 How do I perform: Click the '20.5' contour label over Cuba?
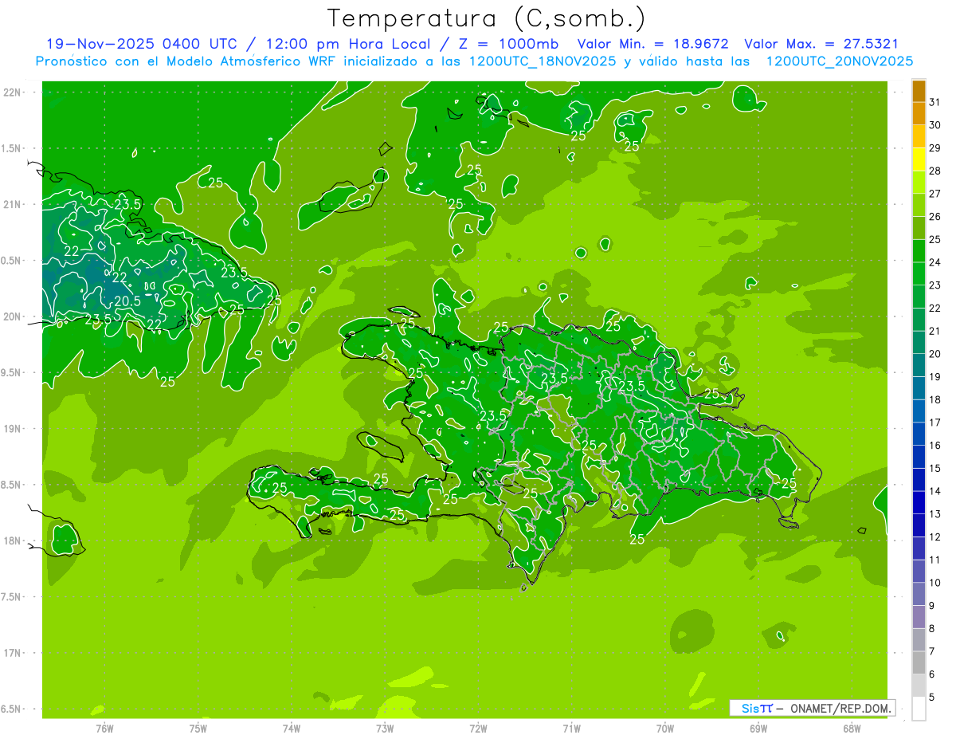[x=127, y=301]
